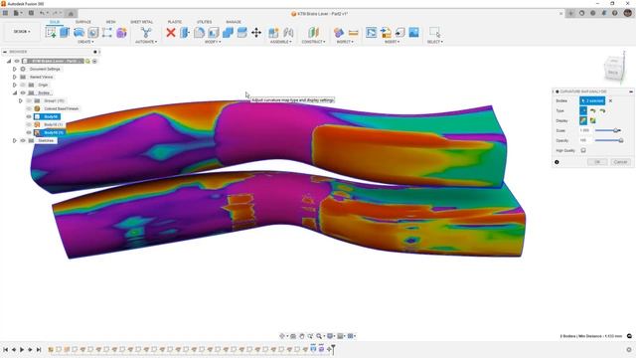Switch to the Mesh tab
This screenshot has width=636, height=358.
tap(110, 22)
